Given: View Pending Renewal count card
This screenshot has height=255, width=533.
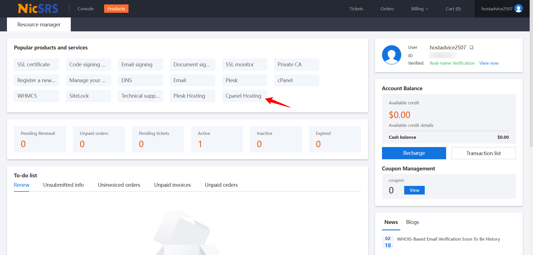Looking at the screenshot, I should pos(40,139).
